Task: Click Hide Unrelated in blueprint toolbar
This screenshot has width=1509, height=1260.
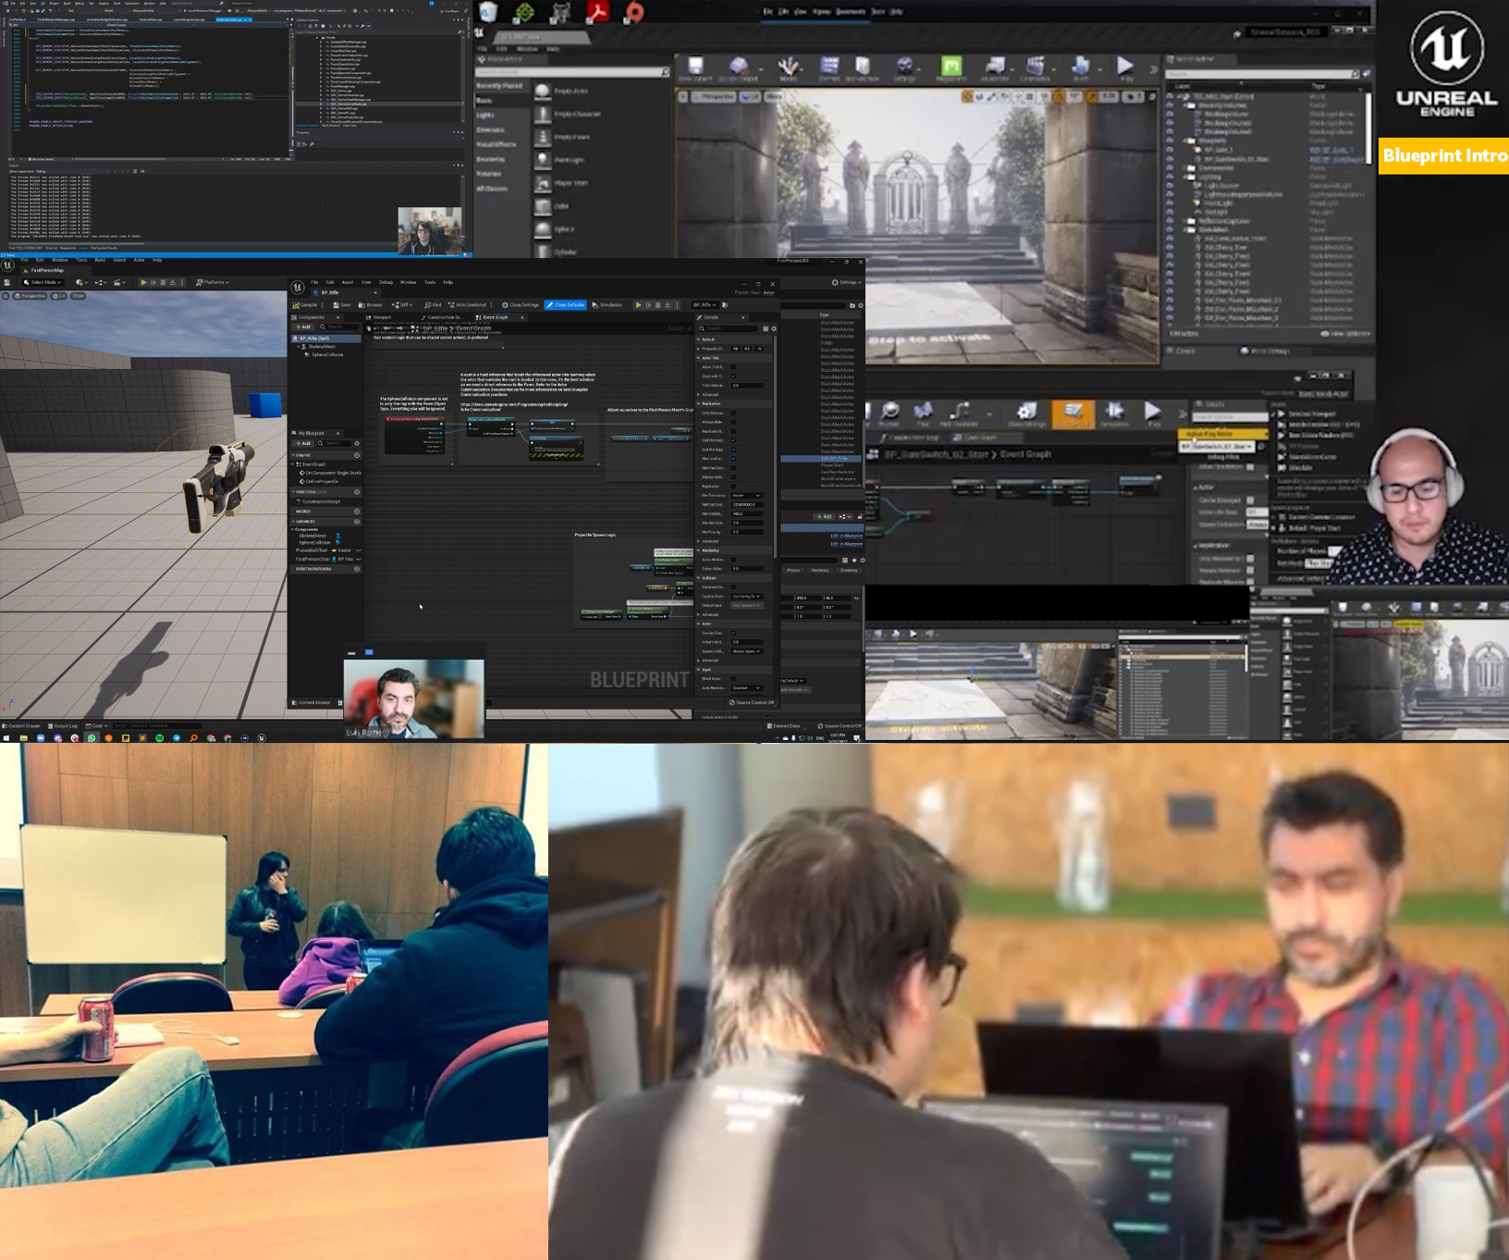Action: 468,305
